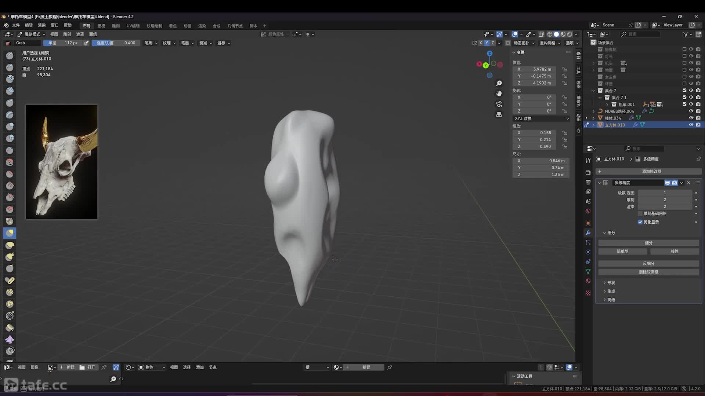Open the 衰减 falloff dropdown
This screenshot has width=705, height=396.
[x=206, y=43]
